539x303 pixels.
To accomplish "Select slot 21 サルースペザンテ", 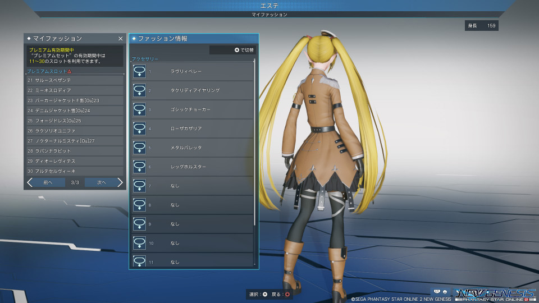I will click(x=75, y=80).
